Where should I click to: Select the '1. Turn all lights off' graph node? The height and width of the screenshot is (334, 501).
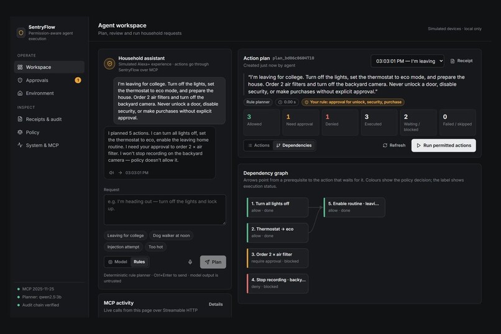coord(277,207)
